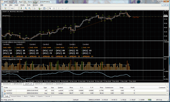Viewport: 170px width, 102px height.
Task: Select the Cursor arrow tool
Action: 50,8
